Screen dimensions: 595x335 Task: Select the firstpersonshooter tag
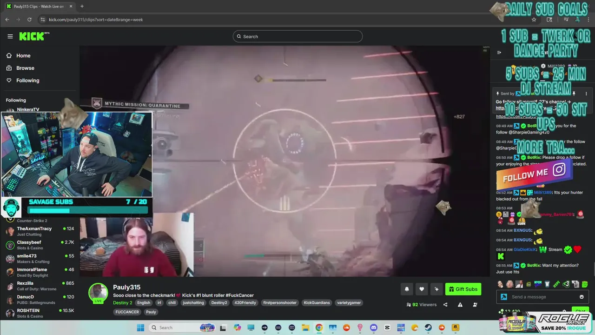click(280, 302)
